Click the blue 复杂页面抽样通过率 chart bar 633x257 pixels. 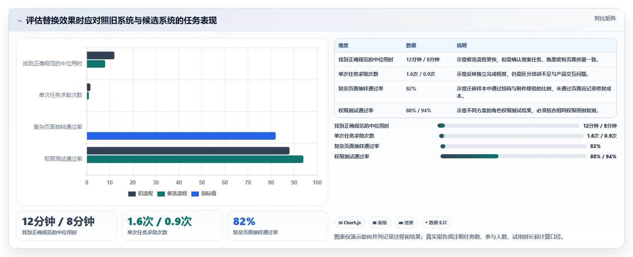click(x=181, y=136)
